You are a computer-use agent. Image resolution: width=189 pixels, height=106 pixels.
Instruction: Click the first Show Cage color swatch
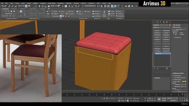(183, 82)
